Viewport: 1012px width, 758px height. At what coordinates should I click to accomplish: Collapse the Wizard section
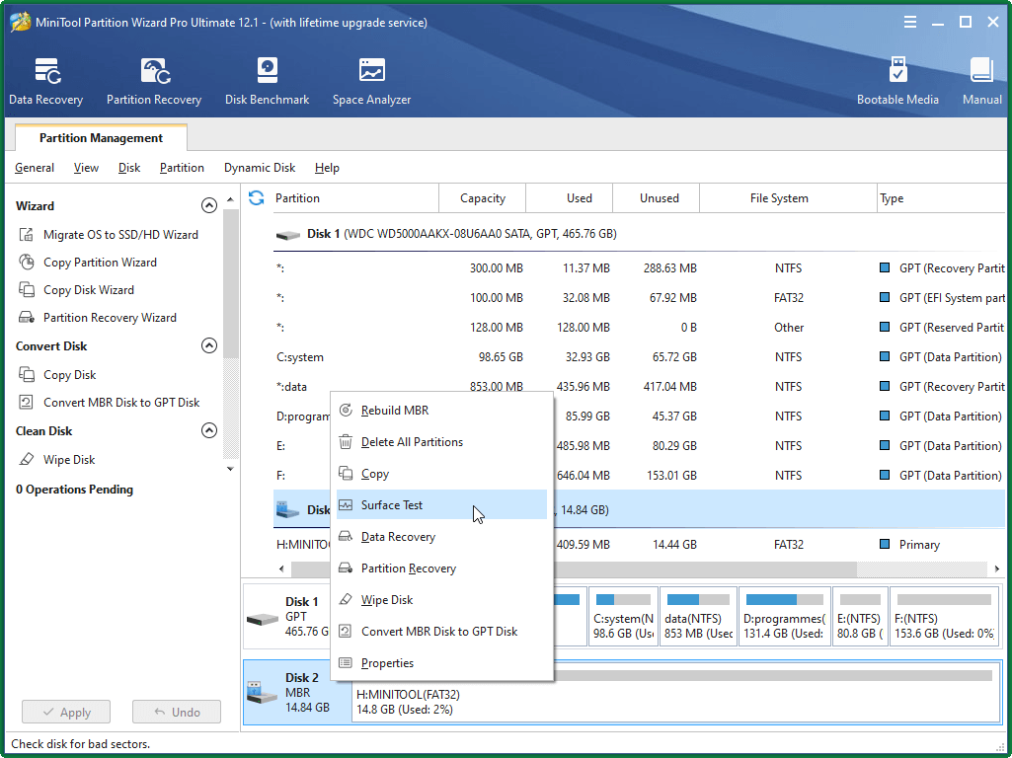pyautogui.click(x=209, y=206)
